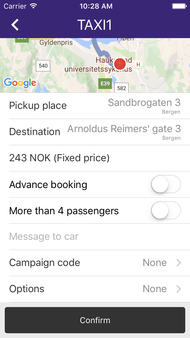Tap the Wi-Fi icon in status bar
Screen dimensions: 190x338
(x=34, y=6)
